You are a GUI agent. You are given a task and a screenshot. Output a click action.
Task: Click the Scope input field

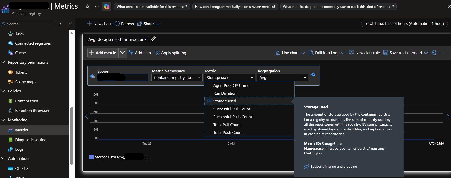123,77
